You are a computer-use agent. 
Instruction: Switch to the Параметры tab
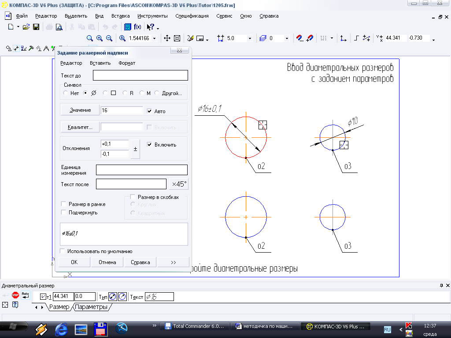coord(91,307)
